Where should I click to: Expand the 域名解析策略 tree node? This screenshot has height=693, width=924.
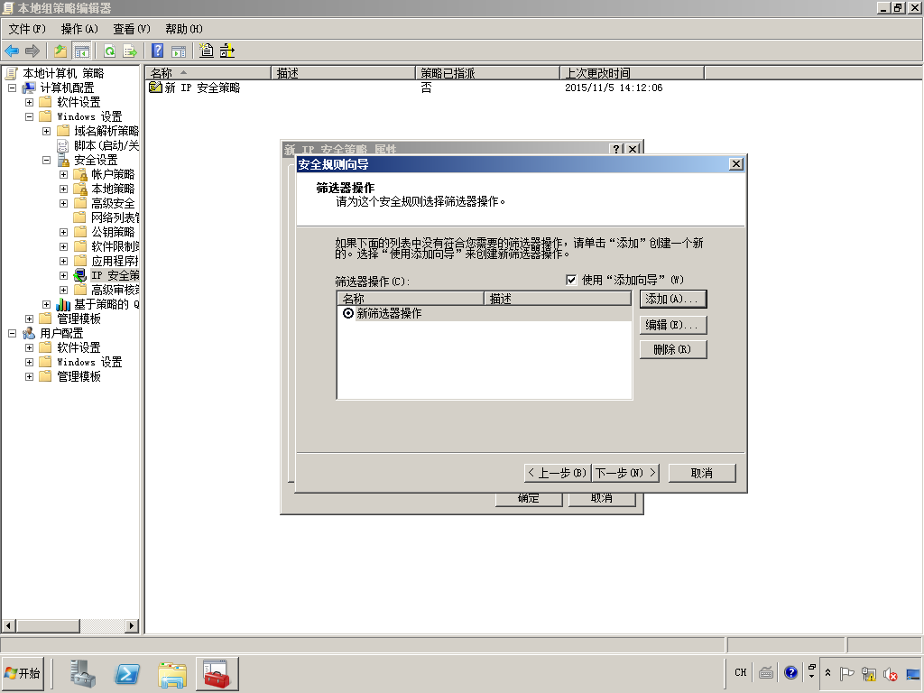47,132
